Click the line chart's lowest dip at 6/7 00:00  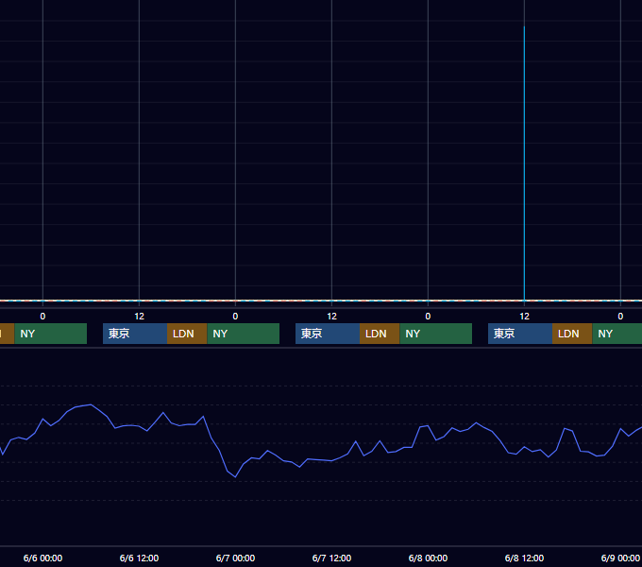235,477
